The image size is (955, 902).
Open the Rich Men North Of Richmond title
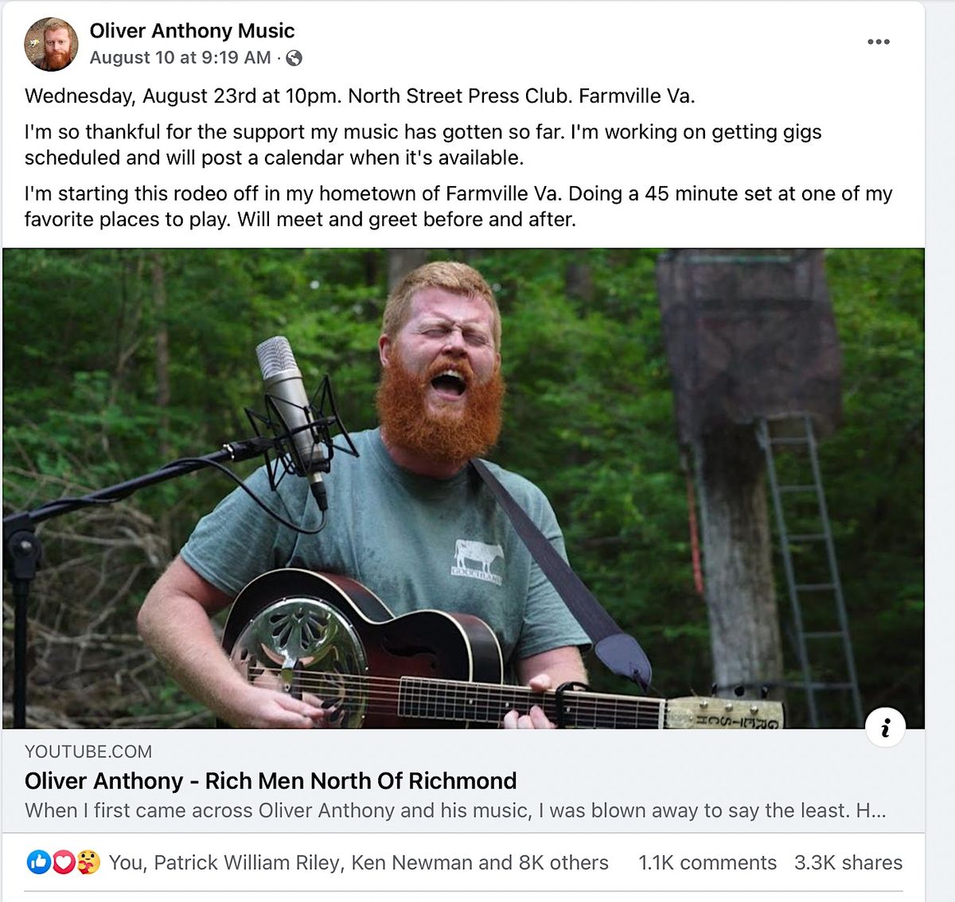coord(271,781)
